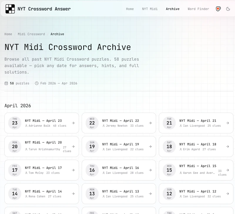Click the author icon beside Adrianne Baik
Image resolution: width=235 pixels, height=214 pixels.
point(26,126)
